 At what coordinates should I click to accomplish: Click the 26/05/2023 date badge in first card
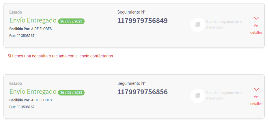(71, 21)
